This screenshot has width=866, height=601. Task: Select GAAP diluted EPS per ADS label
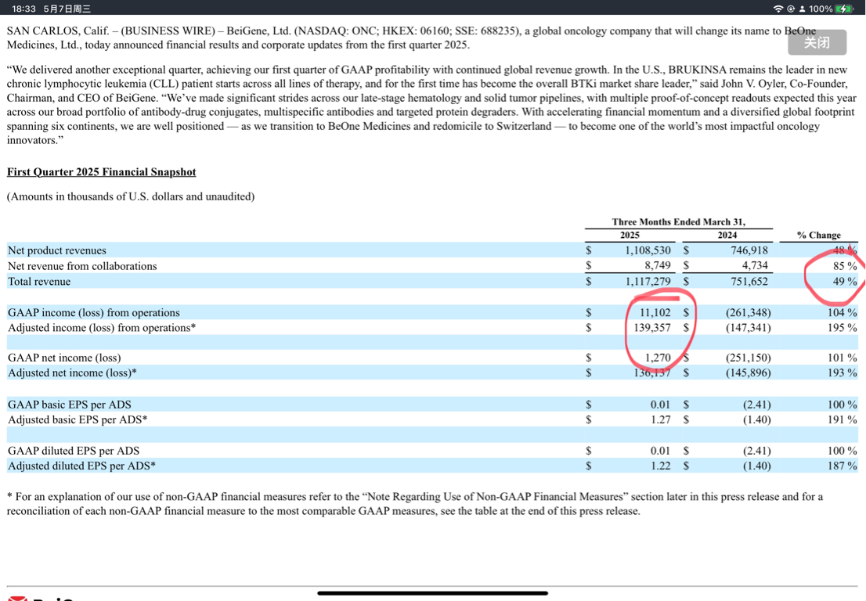click(74, 451)
